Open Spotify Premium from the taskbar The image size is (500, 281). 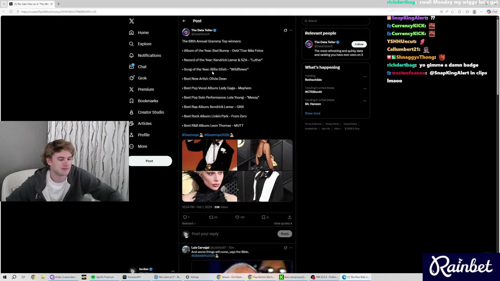[x=102, y=277]
